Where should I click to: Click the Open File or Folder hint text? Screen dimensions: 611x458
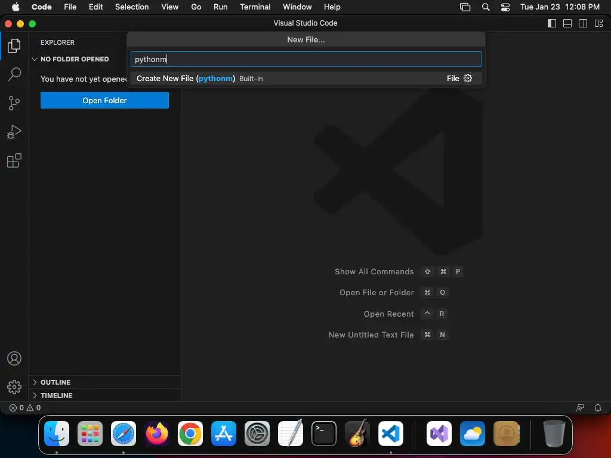377,292
